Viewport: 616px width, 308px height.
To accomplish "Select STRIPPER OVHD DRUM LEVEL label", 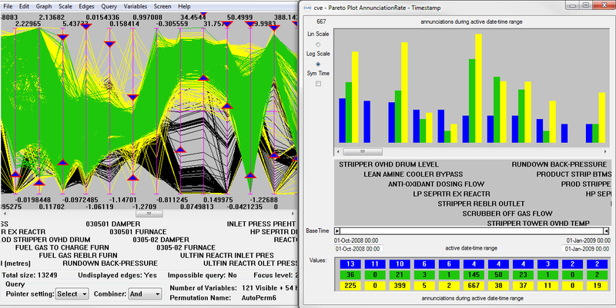I will 389,164.
